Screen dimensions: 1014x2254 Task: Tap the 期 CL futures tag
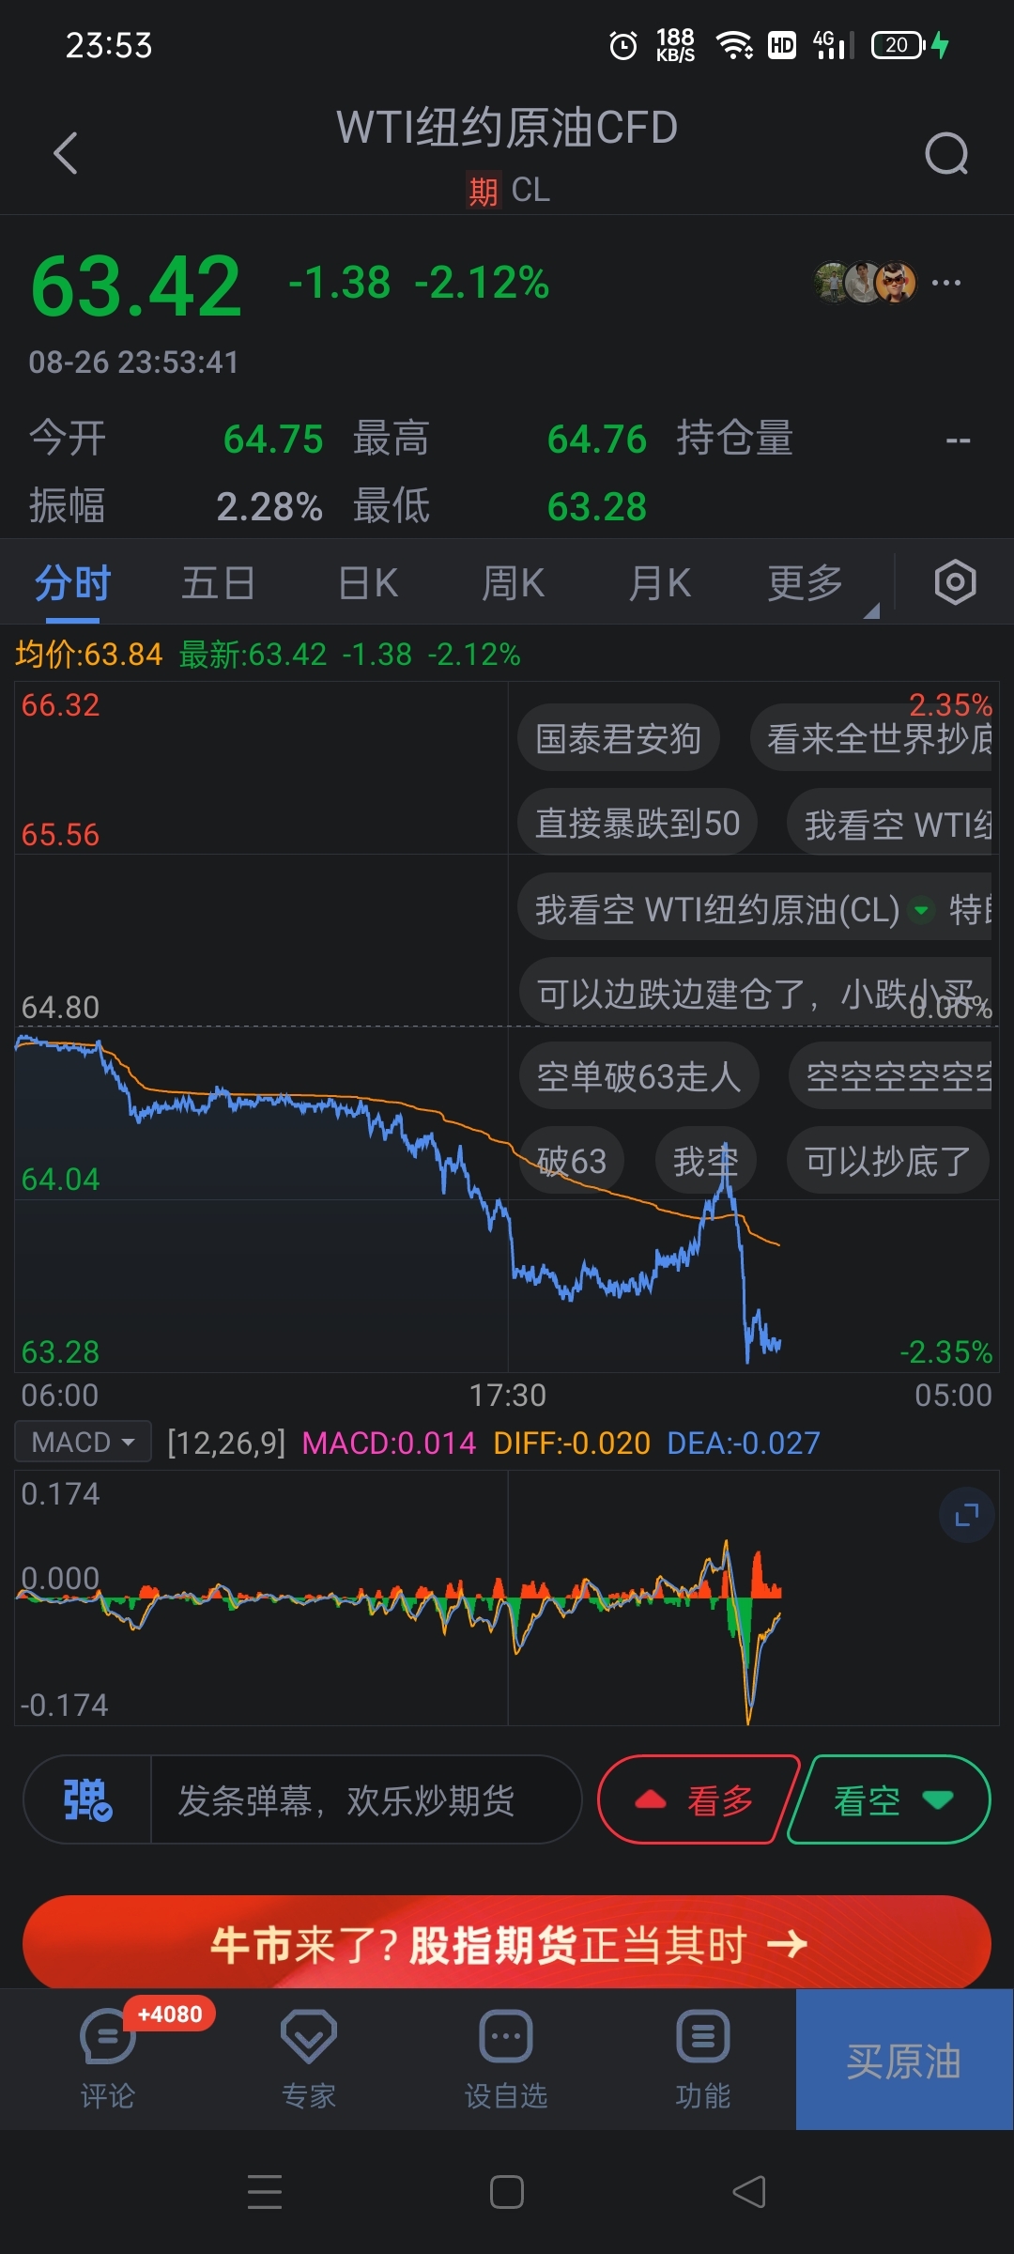coord(508,191)
